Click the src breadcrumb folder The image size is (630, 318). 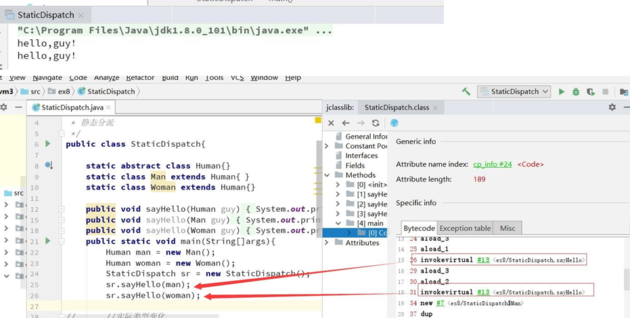pos(30,91)
